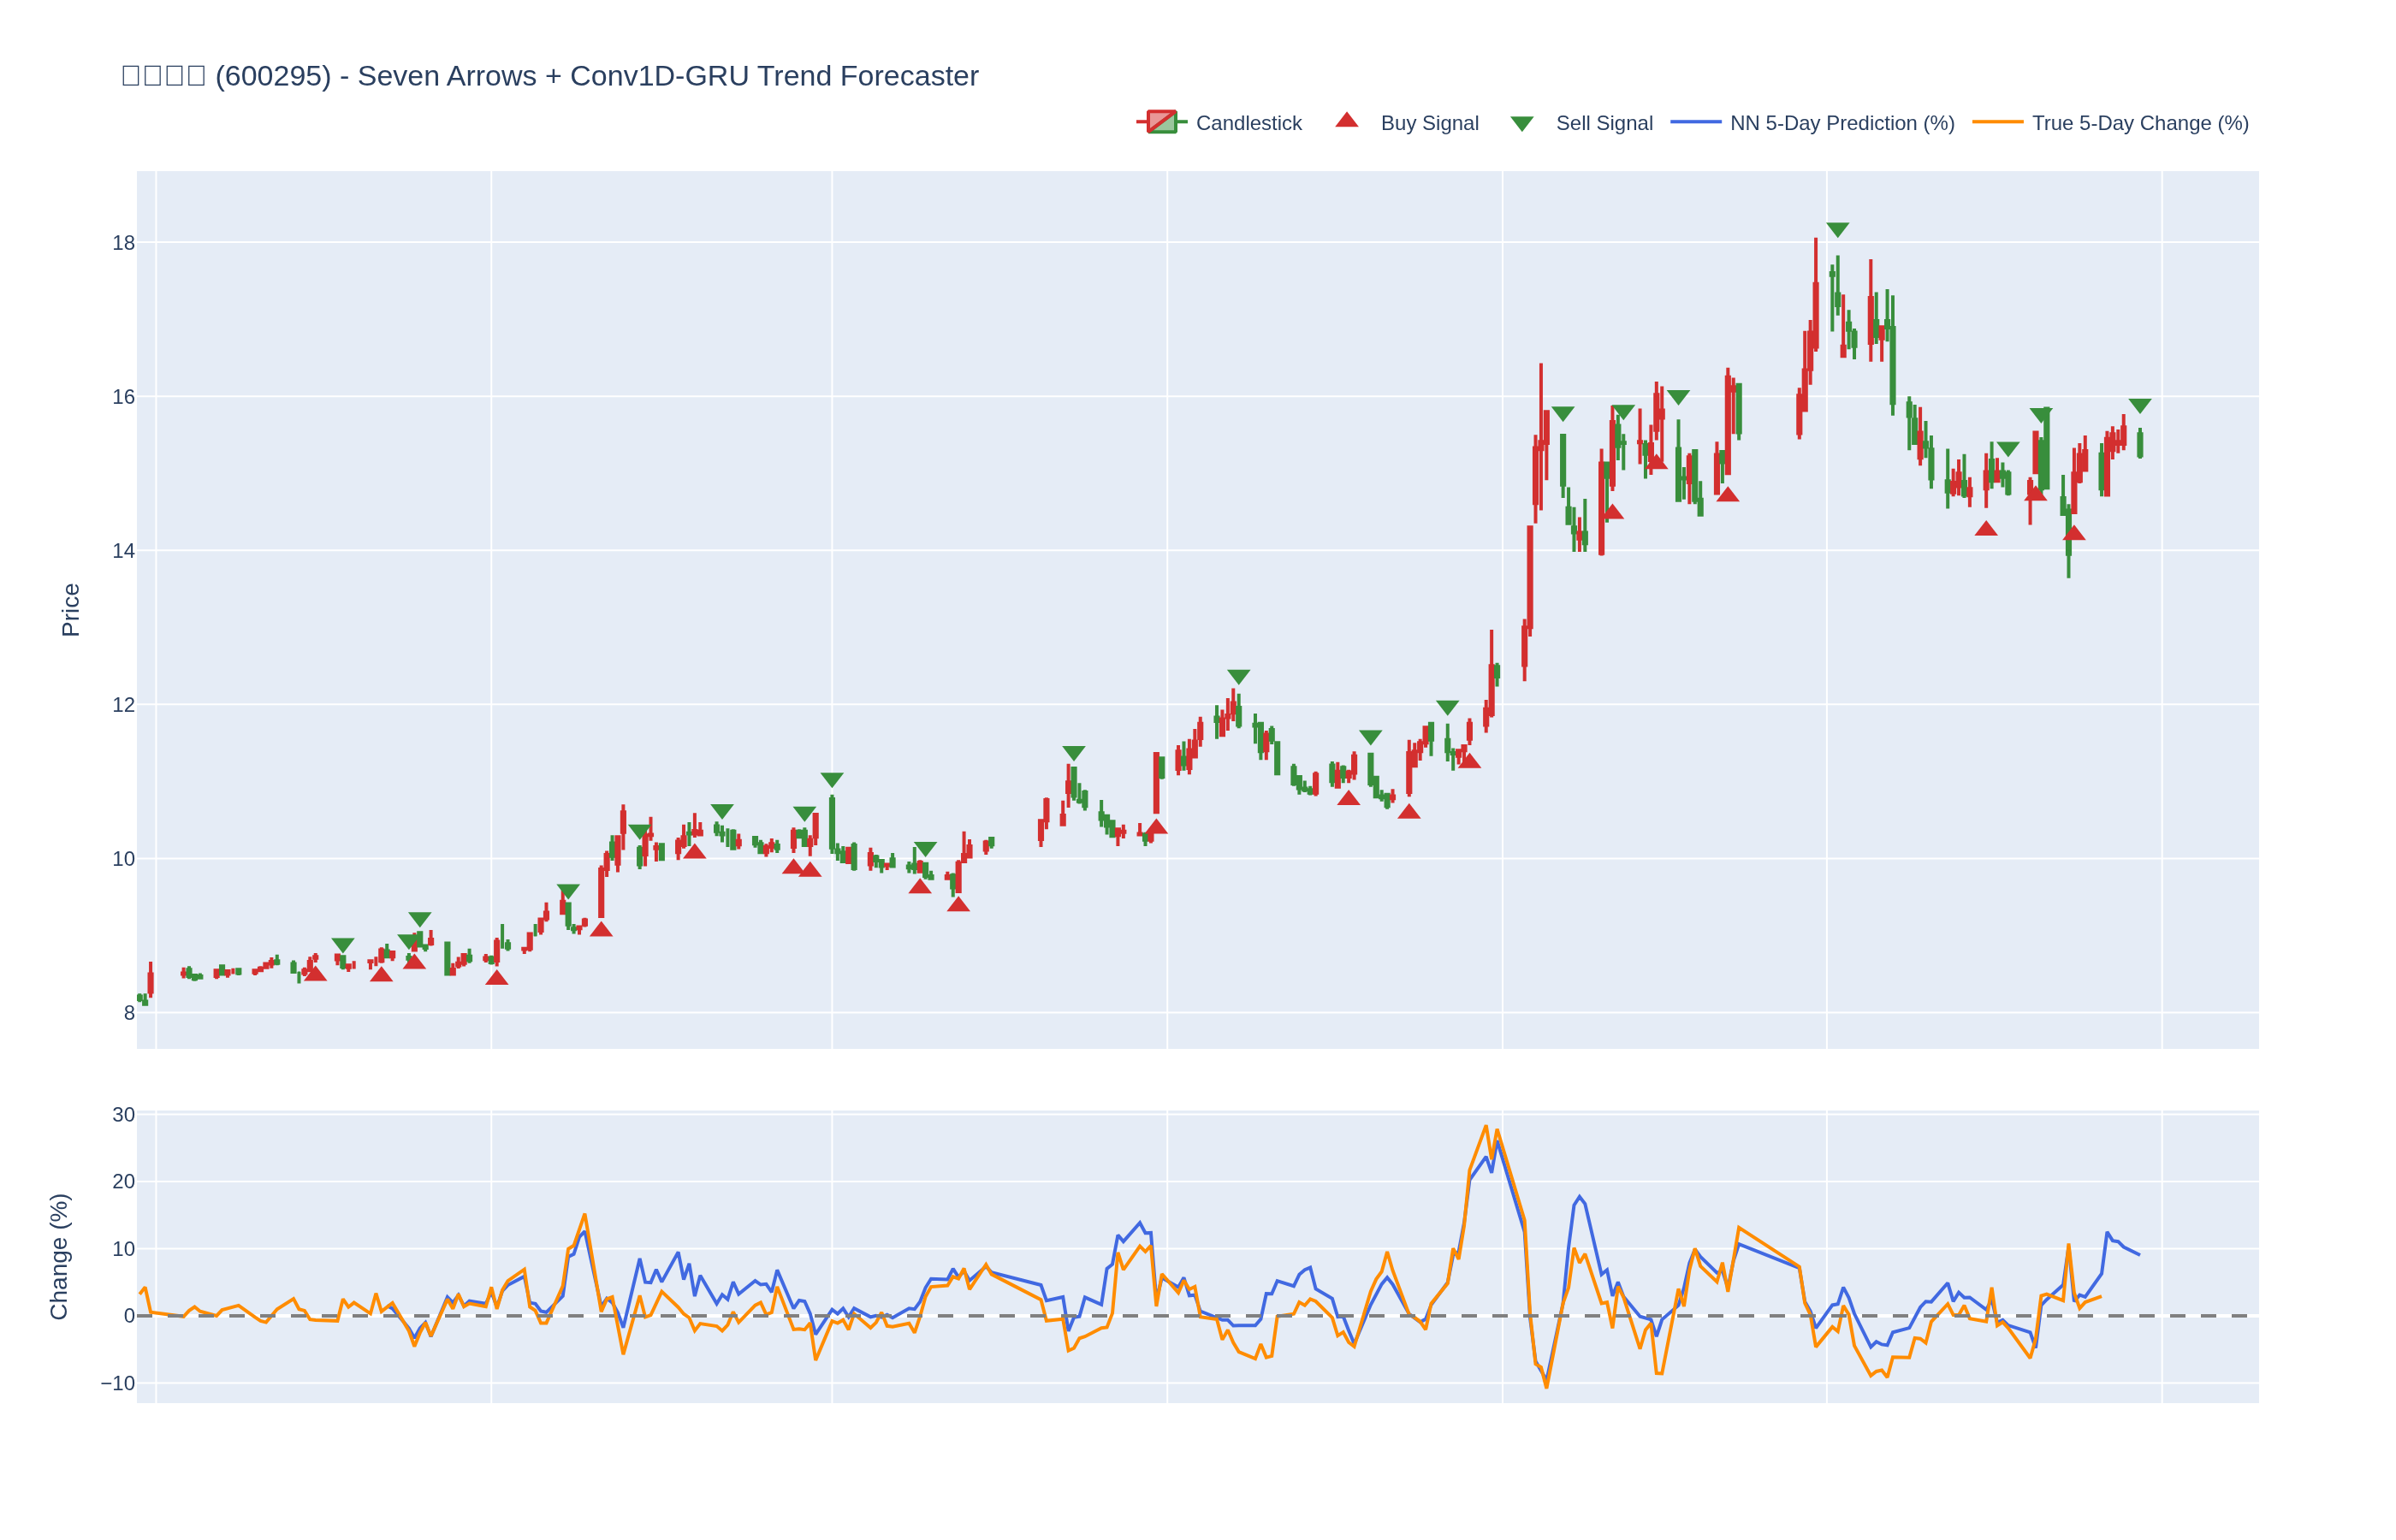Click the red buy triangle icon in legend
The width and height of the screenshot is (2396, 1540).
[x=1346, y=121]
